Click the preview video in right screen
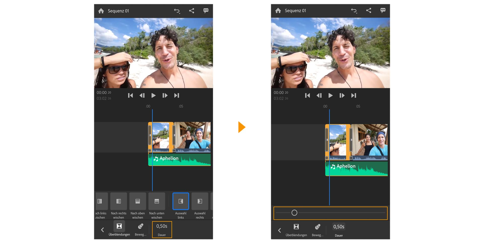This screenshot has width=484, height=243. coord(330,53)
